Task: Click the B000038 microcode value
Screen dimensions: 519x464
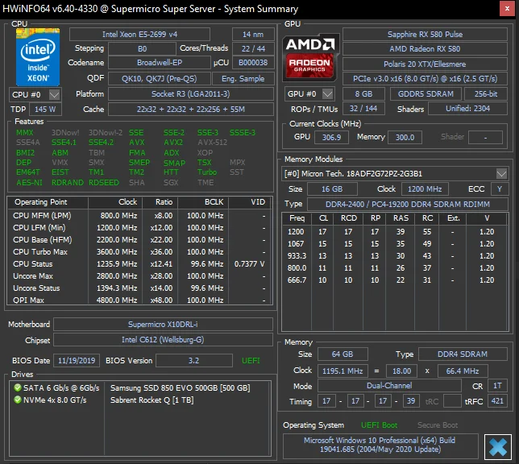Action: coord(253,63)
